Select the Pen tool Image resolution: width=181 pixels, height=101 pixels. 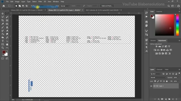tap(7, 38)
